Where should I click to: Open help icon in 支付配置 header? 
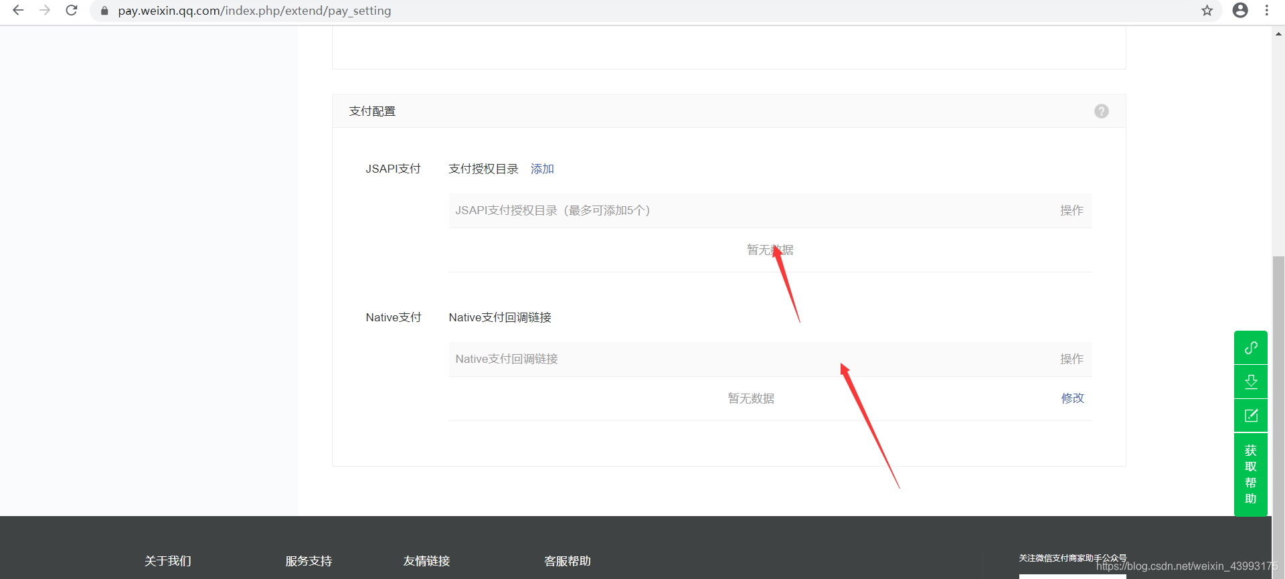(x=1102, y=111)
